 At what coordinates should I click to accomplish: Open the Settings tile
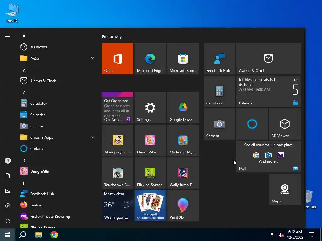150,108
